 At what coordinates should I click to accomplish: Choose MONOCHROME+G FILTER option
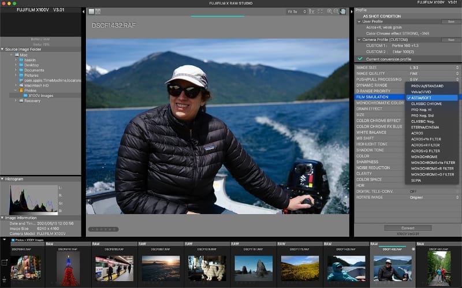431,174
